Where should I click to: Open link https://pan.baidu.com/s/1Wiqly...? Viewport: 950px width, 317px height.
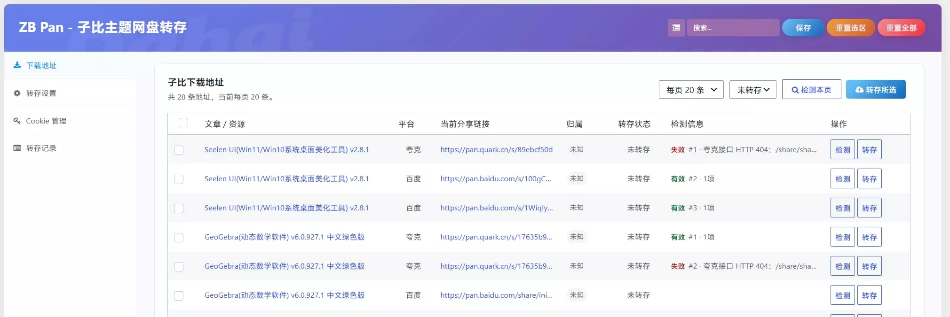coord(497,208)
